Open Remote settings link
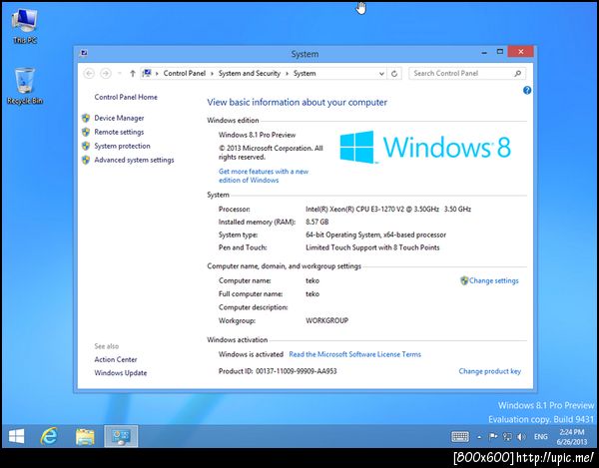The width and height of the screenshot is (599, 468). (x=119, y=132)
